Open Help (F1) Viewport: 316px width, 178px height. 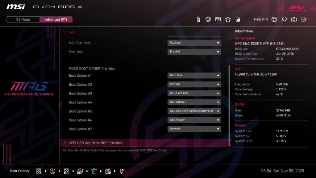(x=261, y=19)
